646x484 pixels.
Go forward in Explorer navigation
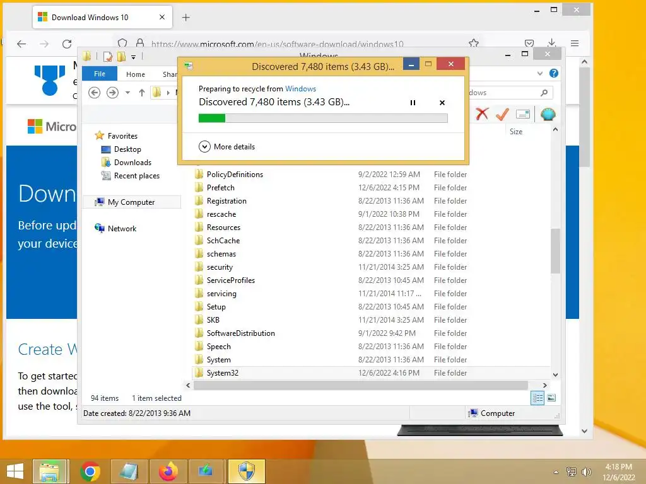112,93
